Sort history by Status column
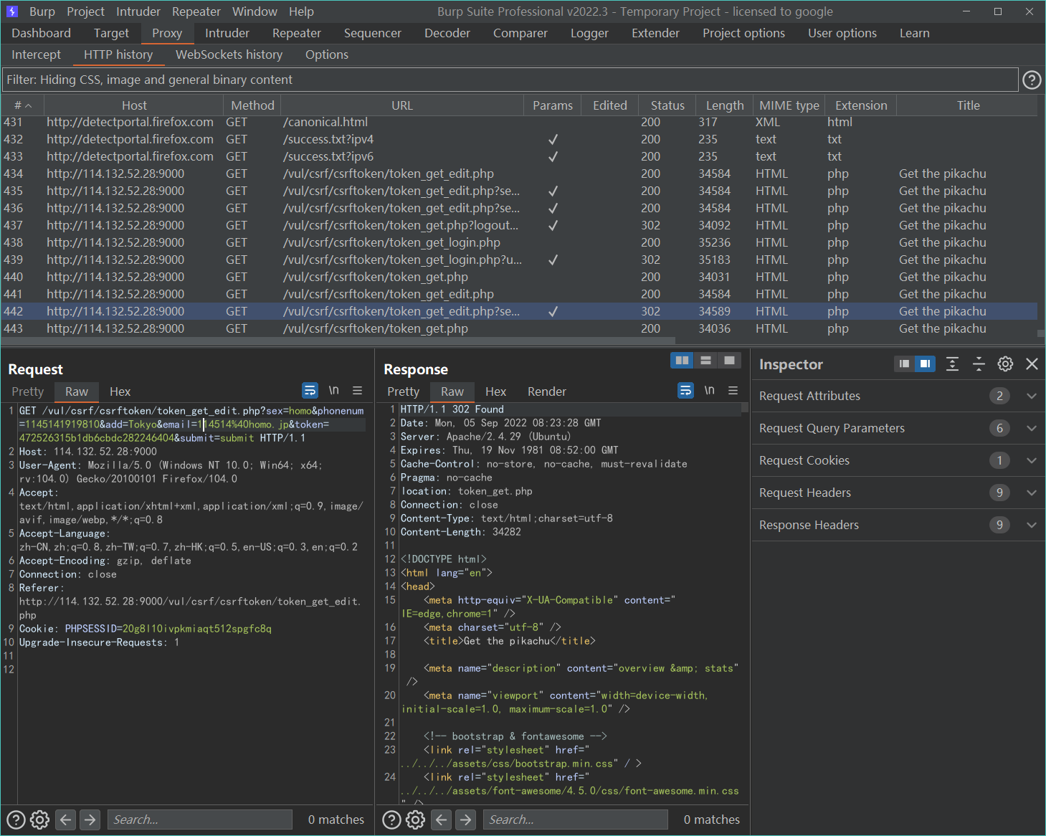This screenshot has height=836, width=1046. 667,105
